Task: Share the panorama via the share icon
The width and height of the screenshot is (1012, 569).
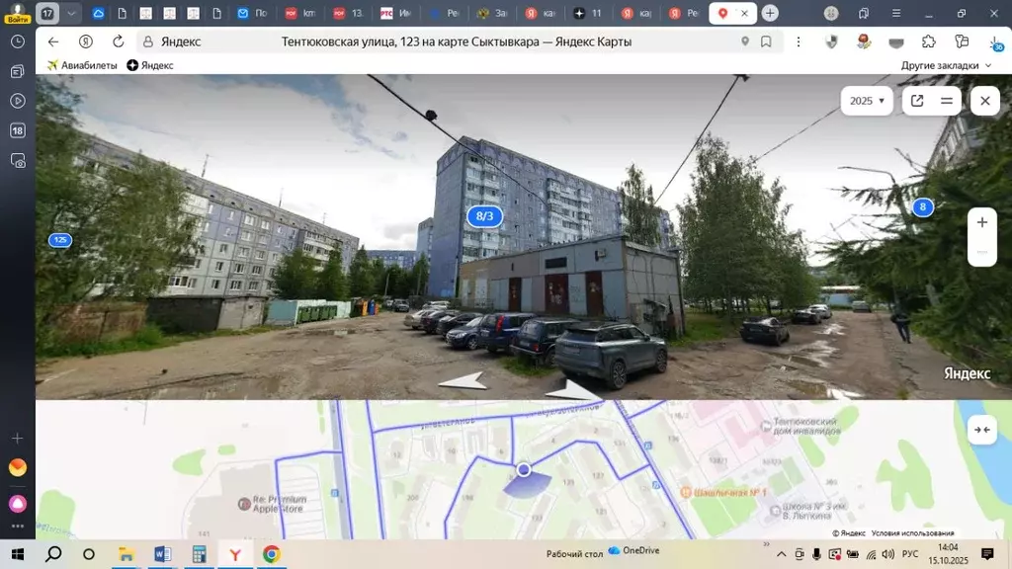Action: click(917, 101)
